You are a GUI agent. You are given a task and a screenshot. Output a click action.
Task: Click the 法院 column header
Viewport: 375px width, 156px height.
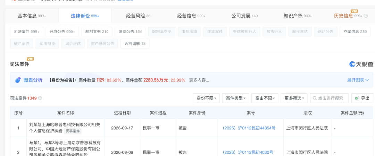[x=308, y=113]
